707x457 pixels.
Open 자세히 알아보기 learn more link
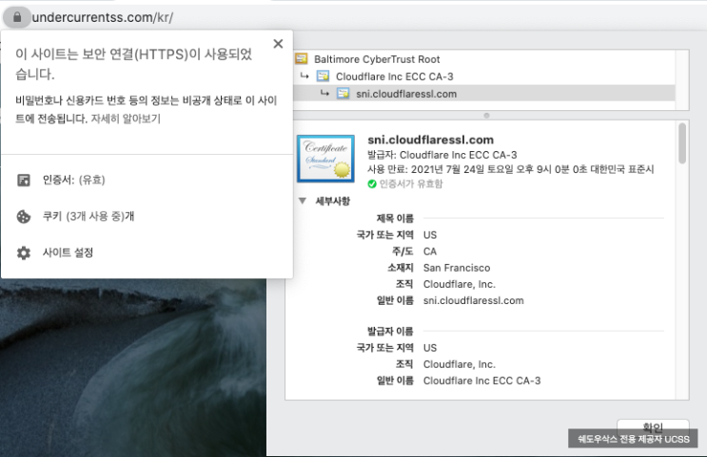pyautogui.click(x=126, y=119)
